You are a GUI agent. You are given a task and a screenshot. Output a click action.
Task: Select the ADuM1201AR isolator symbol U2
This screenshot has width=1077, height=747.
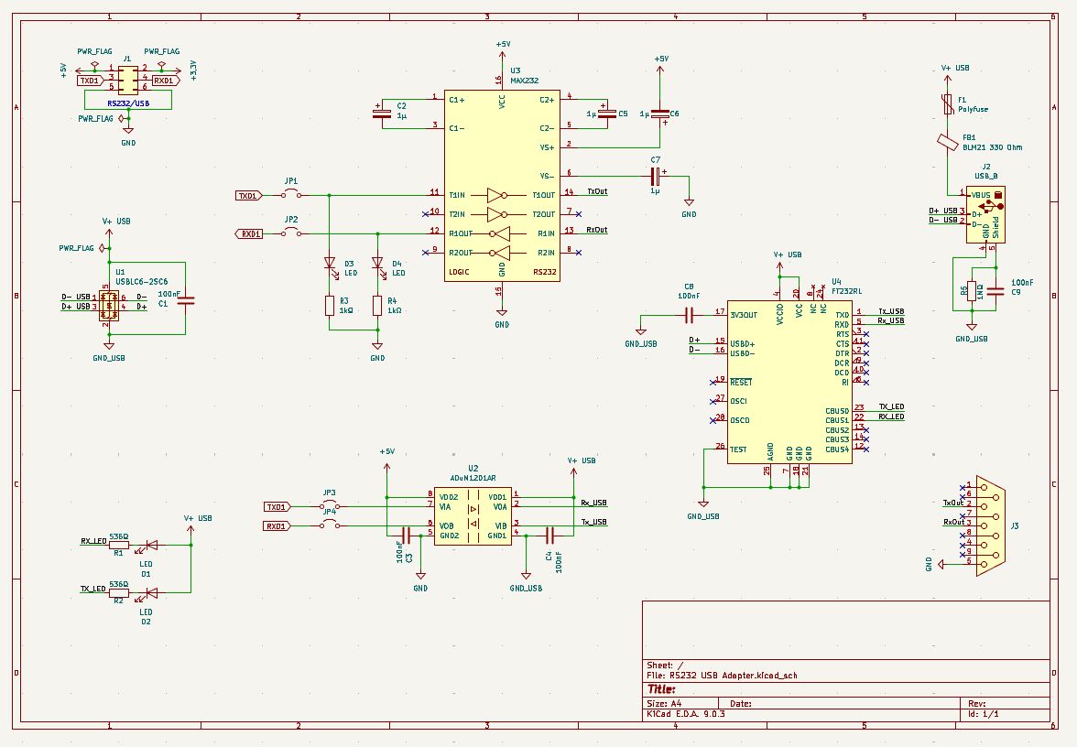point(473,516)
